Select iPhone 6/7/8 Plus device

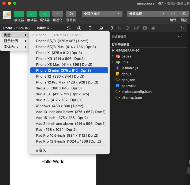click(x=69, y=47)
